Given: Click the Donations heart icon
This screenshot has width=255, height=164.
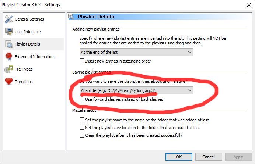Looking at the screenshot, I should click(9, 82).
